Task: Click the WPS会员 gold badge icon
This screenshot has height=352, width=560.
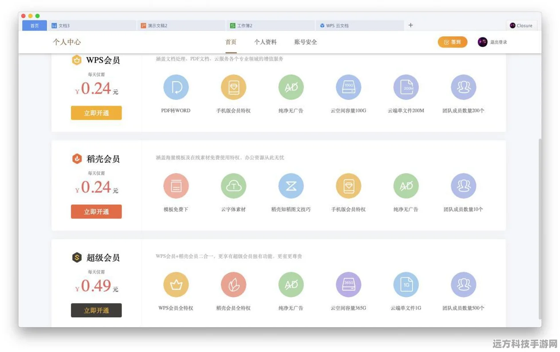Action: [77, 60]
